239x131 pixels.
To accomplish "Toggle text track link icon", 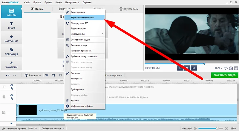I will tap(12, 89).
